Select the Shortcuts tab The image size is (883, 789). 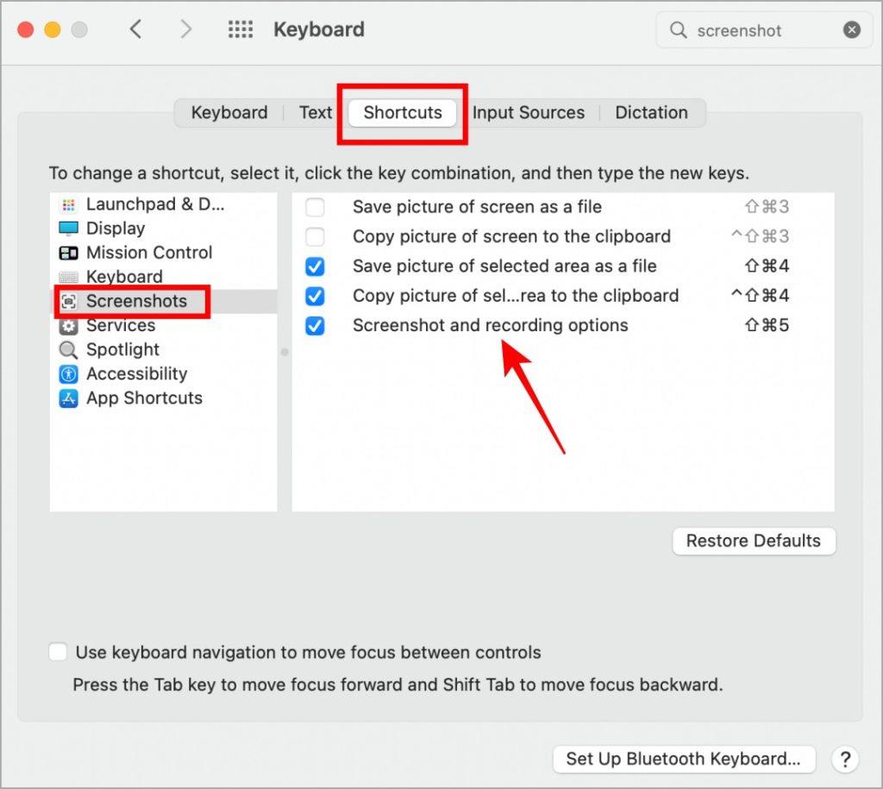(403, 113)
